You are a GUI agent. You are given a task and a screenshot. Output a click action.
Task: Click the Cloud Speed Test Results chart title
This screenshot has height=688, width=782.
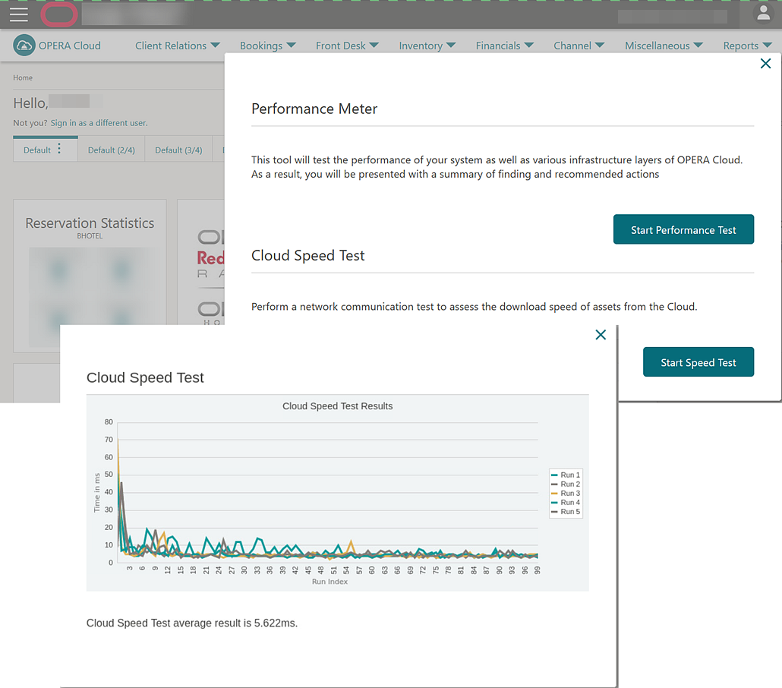[x=338, y=406]
